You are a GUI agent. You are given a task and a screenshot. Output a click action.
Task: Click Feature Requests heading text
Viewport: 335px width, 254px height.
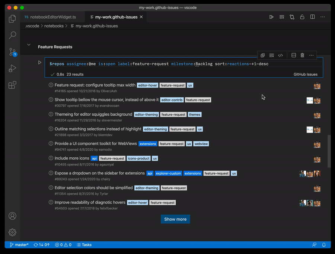[55, 47]
